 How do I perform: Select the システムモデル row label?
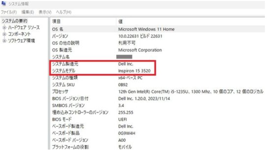click(x=64, y=71)
